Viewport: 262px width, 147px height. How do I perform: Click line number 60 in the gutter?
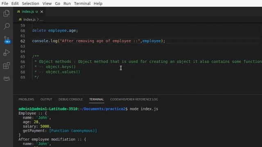pyautogui.click(x=23, y=31)
